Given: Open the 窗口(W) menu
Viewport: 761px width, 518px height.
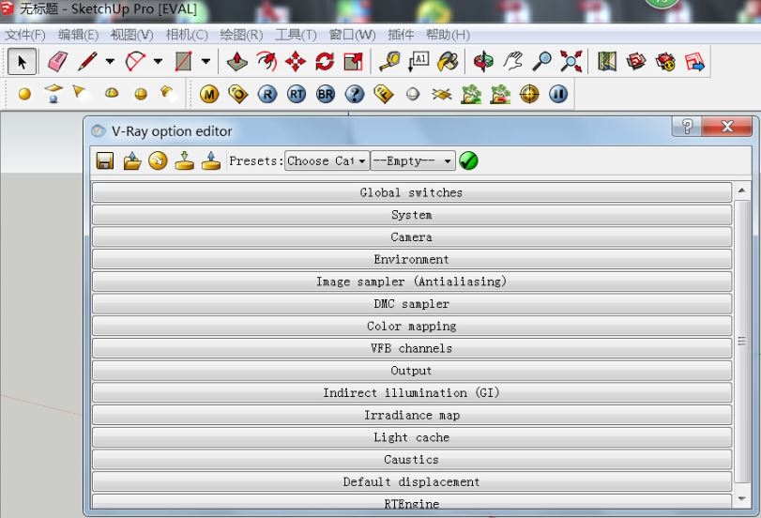Looking at the screenshot, I should (x=352, y=35).
